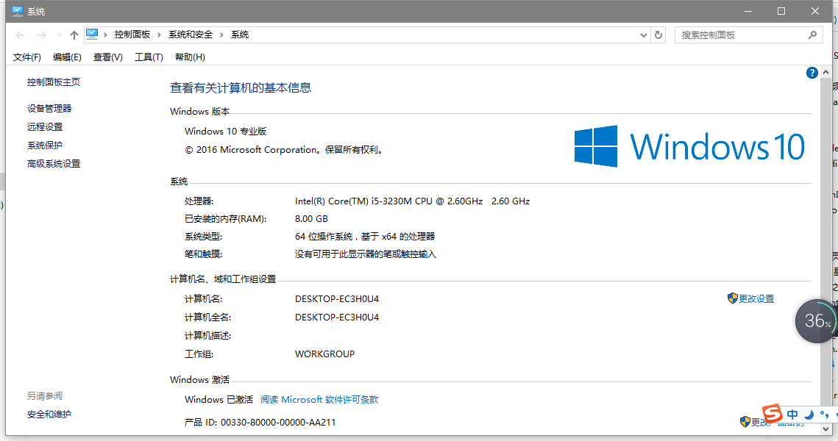This screenshot has height=441, width=838.
Task: Click the blue Help question mark icon
Action: tap(812, 72)
